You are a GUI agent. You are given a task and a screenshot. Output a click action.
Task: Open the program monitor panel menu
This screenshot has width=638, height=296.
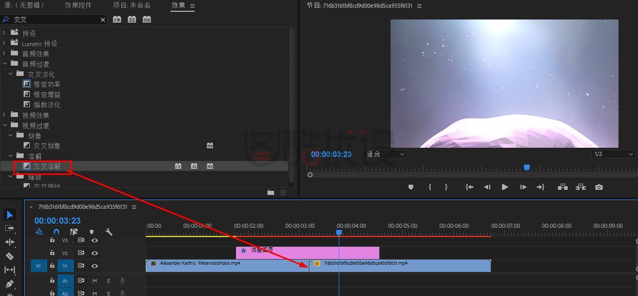coord(419,6)
